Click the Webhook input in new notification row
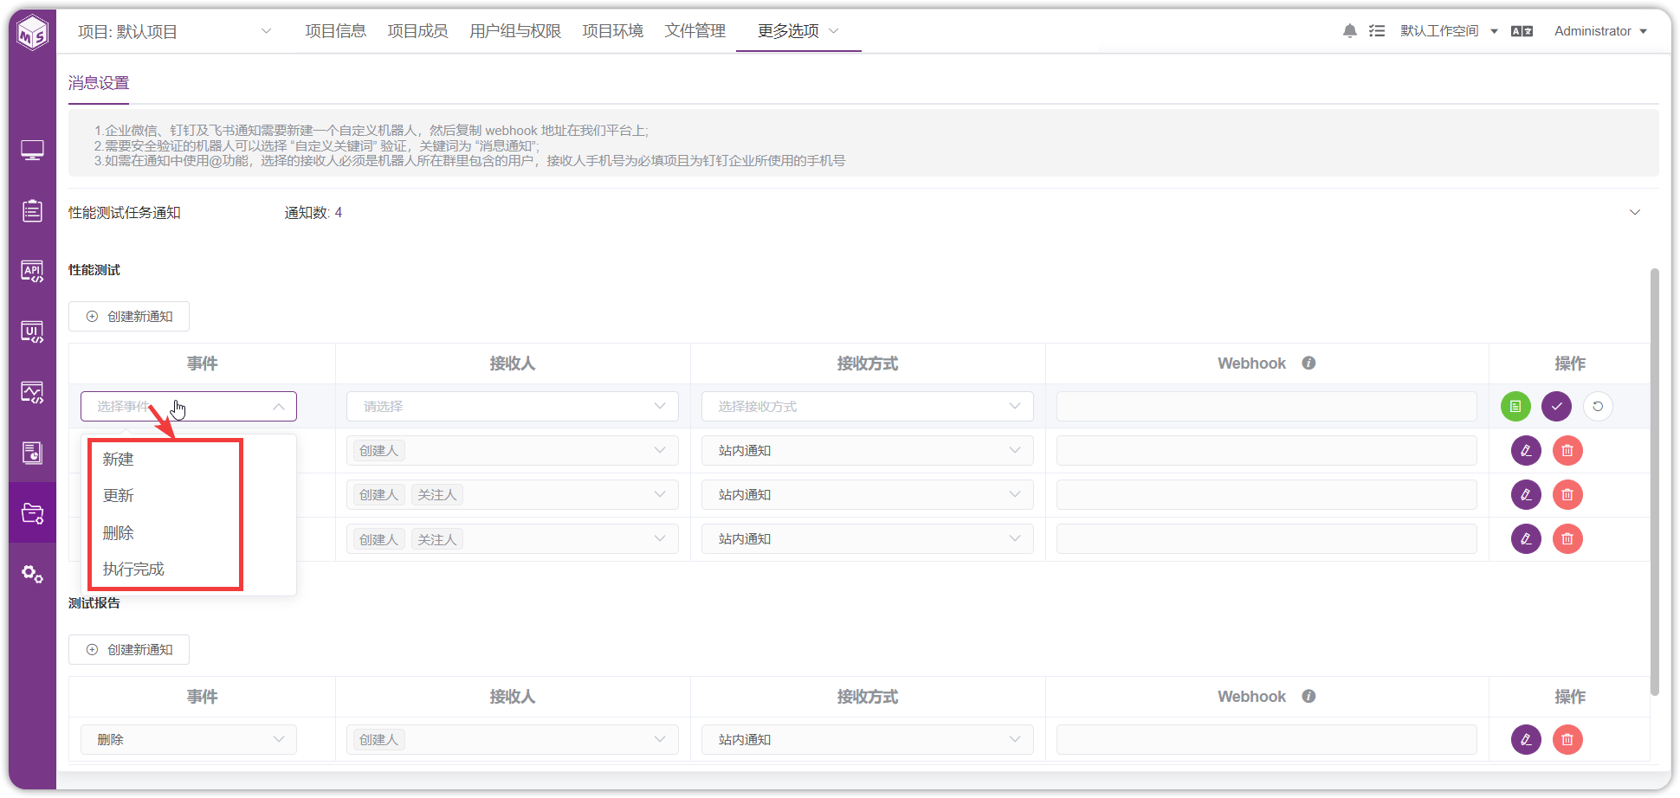Image resolution: width=1680 pixels, height=798 pixels. pyautogui.click(x=1267, y=407)
